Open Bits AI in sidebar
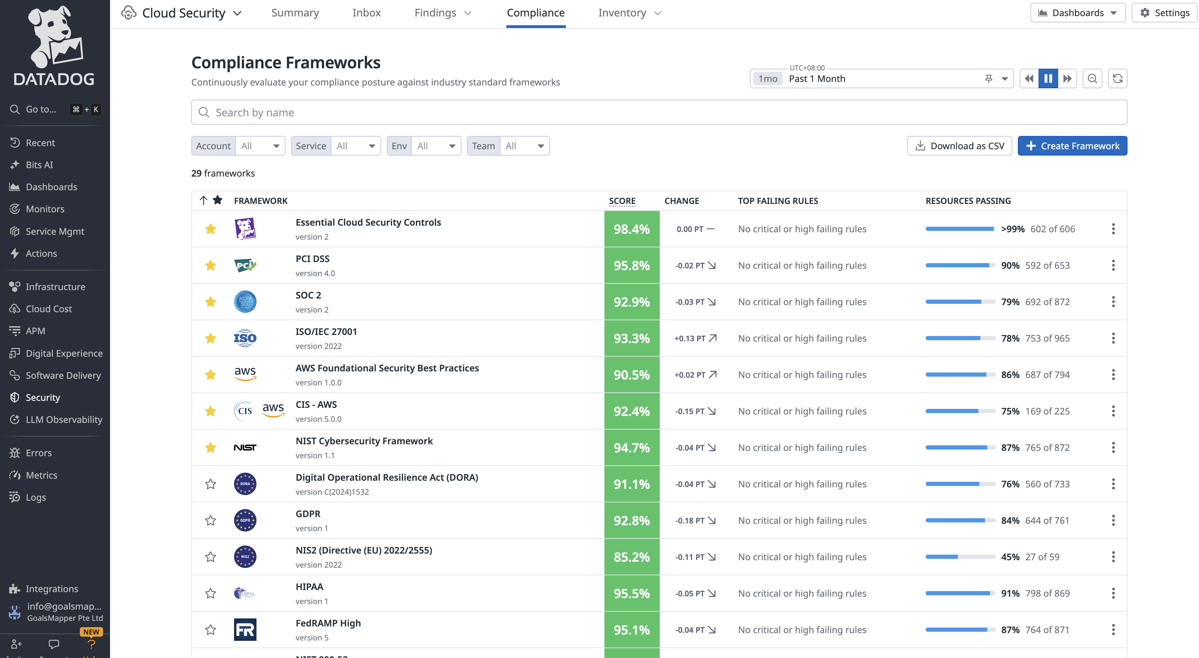Image resolution: width=1199 pixels, height=658 pixels. (40, 165)
